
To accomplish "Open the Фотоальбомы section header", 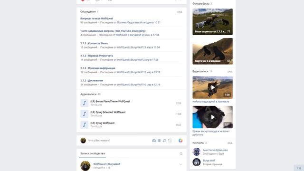I will 201,4.
